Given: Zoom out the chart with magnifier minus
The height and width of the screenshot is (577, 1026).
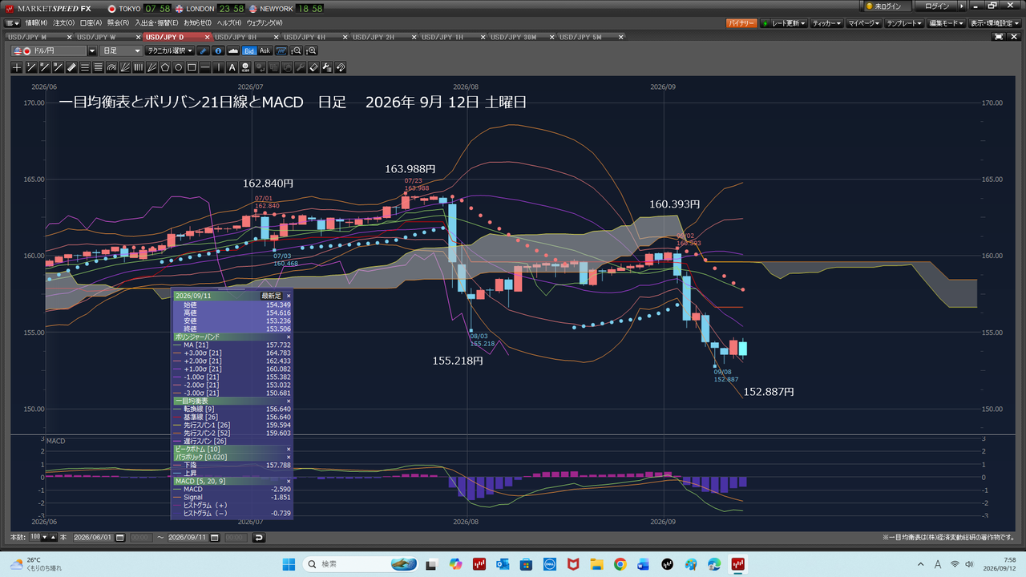Looking at the screenshot, I should 297,50.
